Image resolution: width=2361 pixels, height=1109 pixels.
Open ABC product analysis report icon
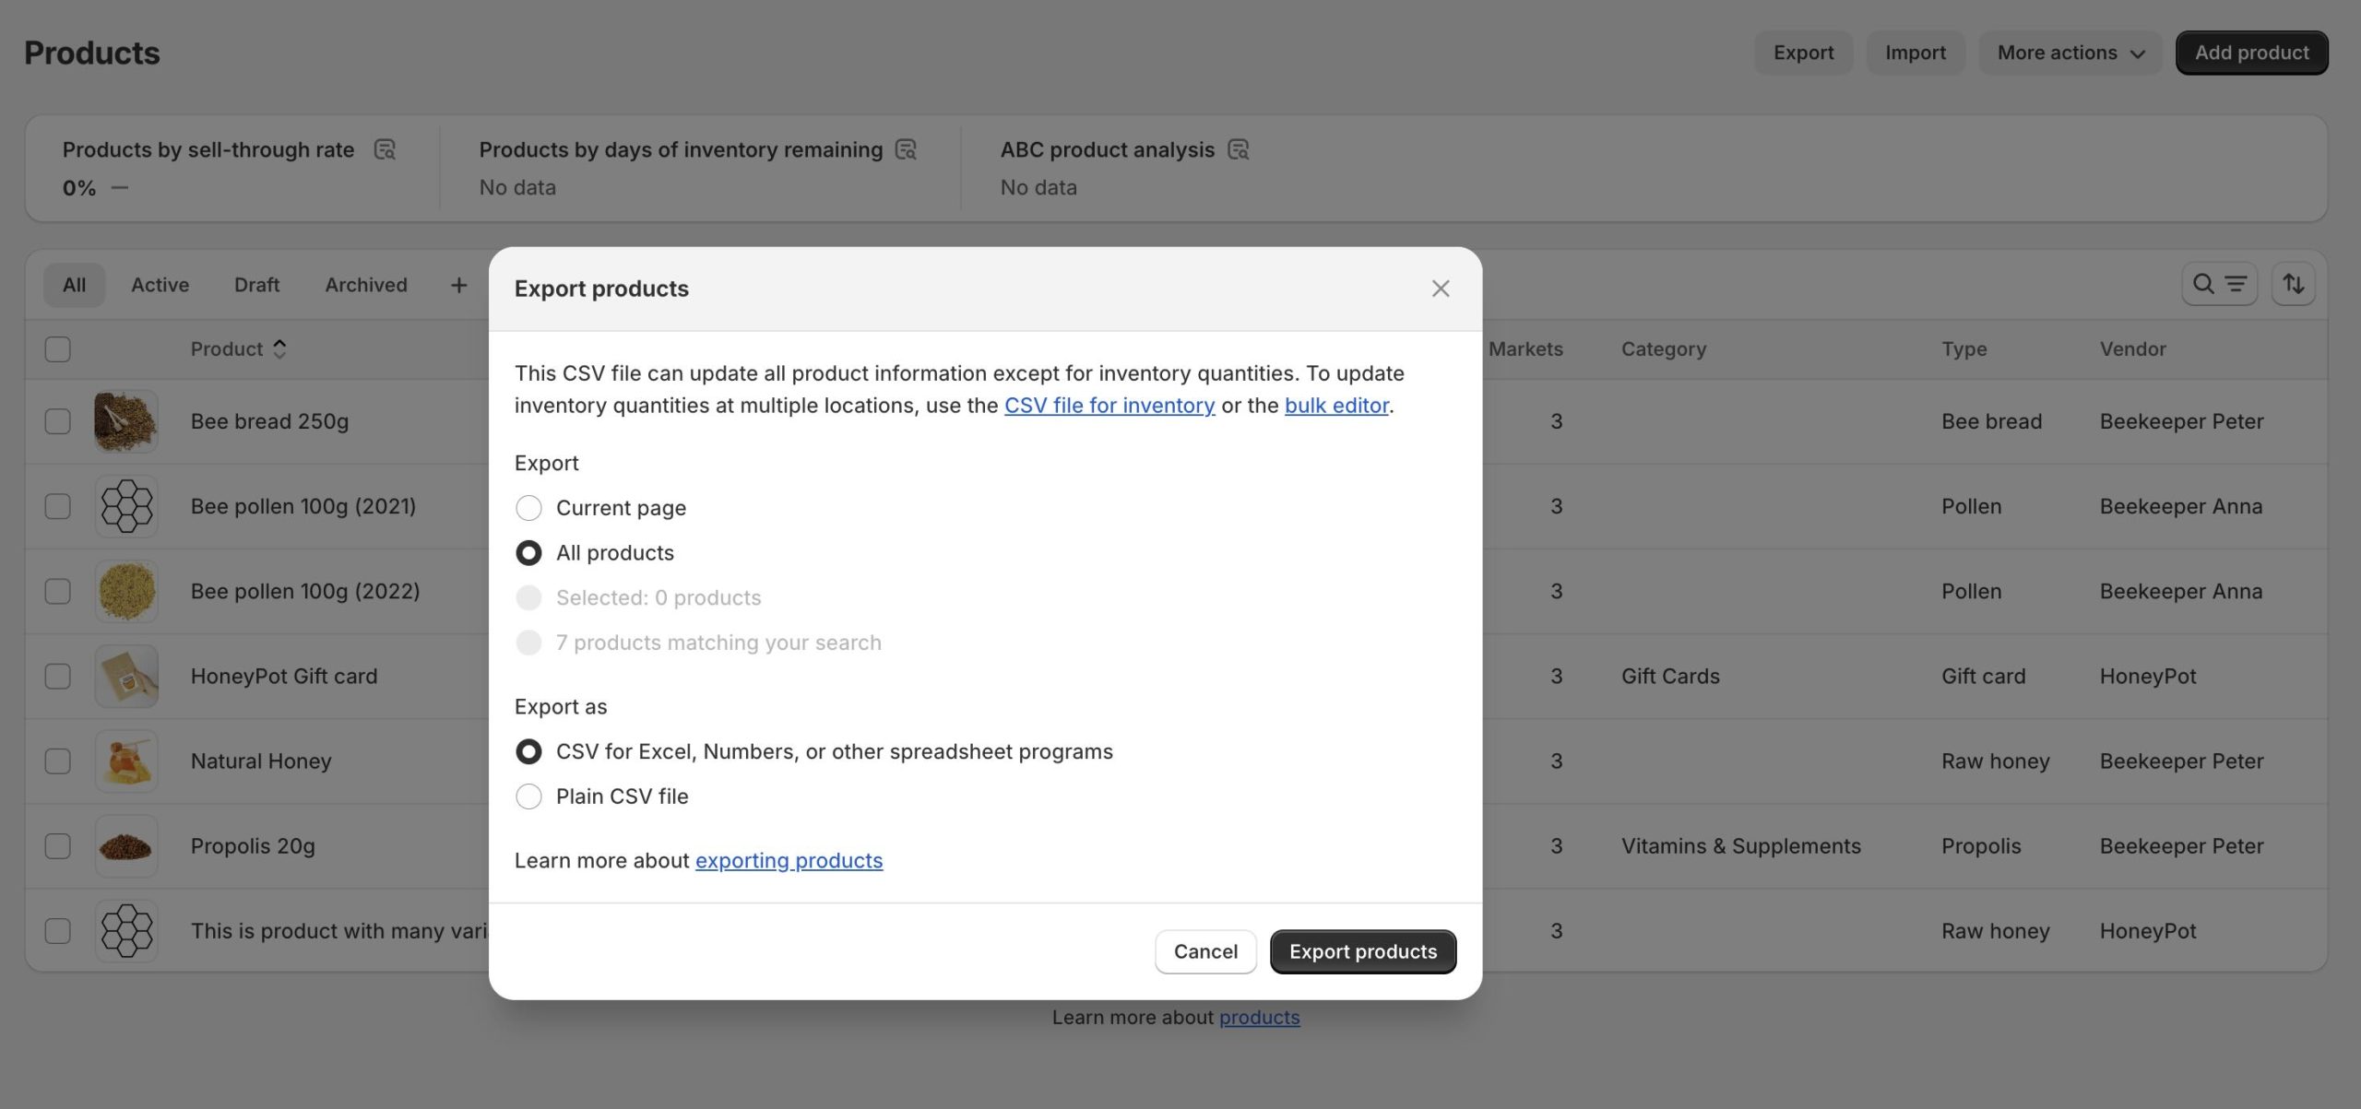point(1238,149)
